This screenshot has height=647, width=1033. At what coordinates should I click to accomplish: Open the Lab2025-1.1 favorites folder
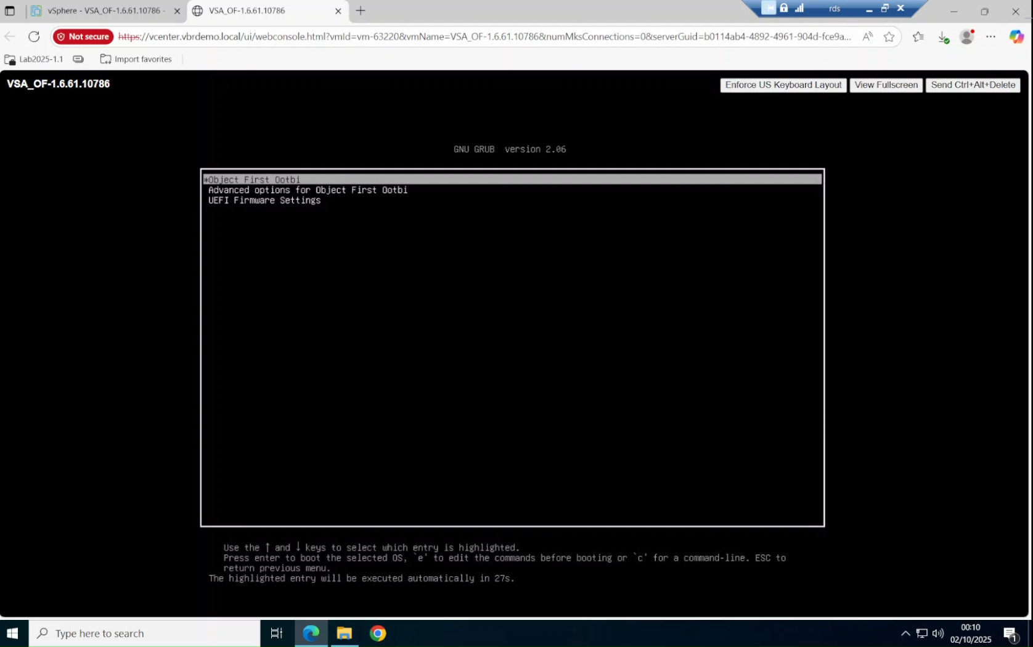point(35,59)
